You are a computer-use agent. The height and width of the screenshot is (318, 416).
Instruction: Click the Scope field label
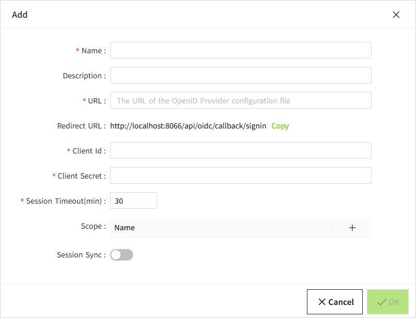(92, 226)
